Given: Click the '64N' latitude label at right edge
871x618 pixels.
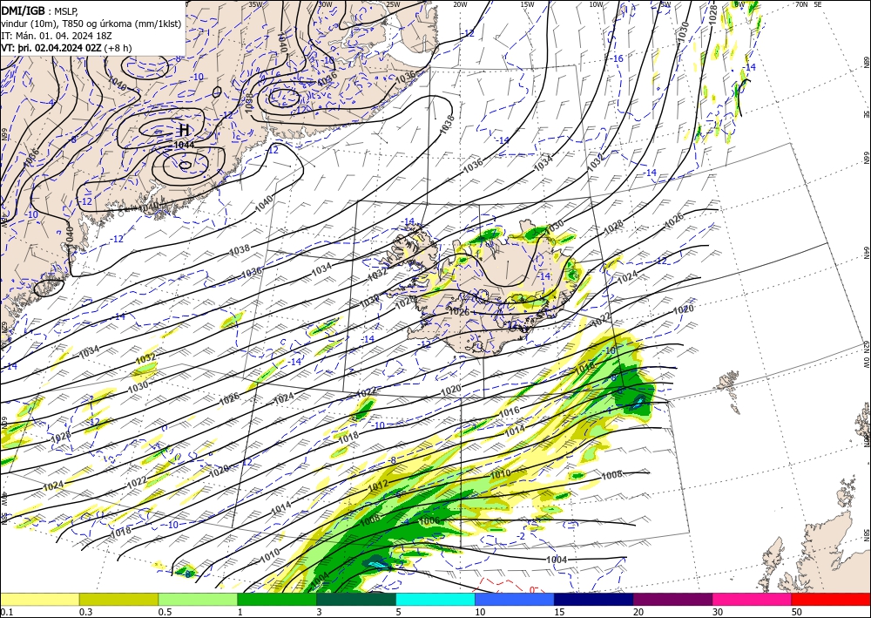Looking at the screenshot, I should [x=866, y=252].
